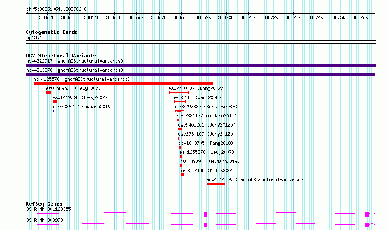
Task: Click the red square under nsv327488
Action: pyautogui.click(x=182, y=175)
